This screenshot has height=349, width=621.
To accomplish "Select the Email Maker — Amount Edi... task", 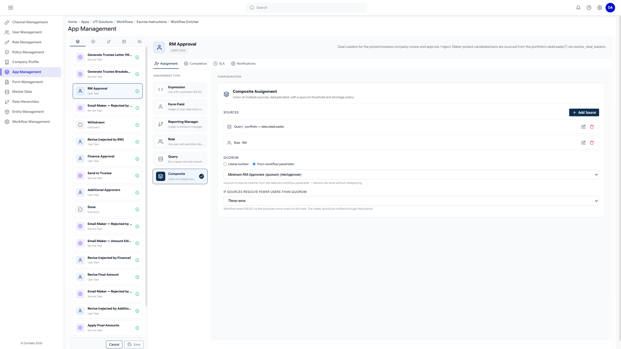I will click(108, 243).
